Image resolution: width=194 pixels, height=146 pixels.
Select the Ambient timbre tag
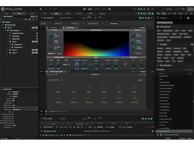click(x=160, y=52)
